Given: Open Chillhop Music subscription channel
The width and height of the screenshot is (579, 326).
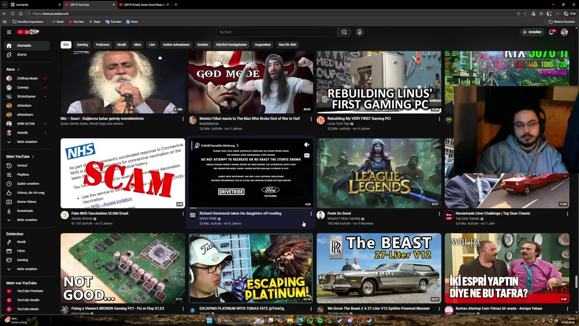Looking at the screenshot, I should tap(27, 78).
